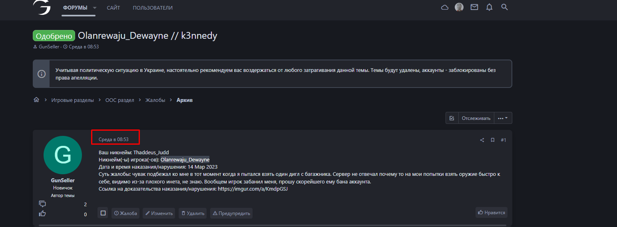Open the three-dots thread options menu
This screenshot has width=617, height=227.
click(x=503, y=118)
